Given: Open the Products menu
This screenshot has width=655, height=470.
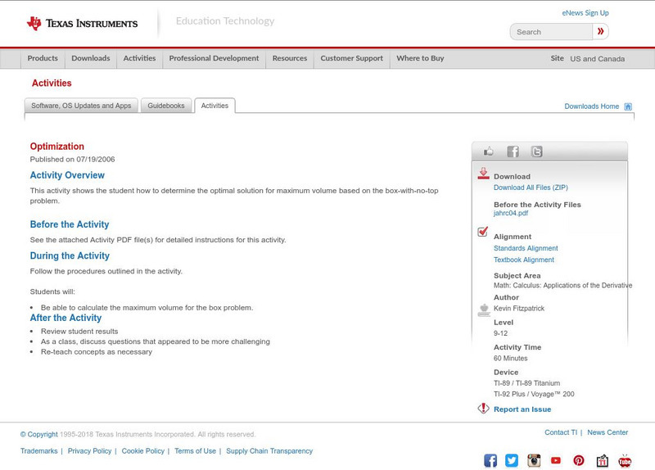Looking at the screenshot, I should pos(43,58).
